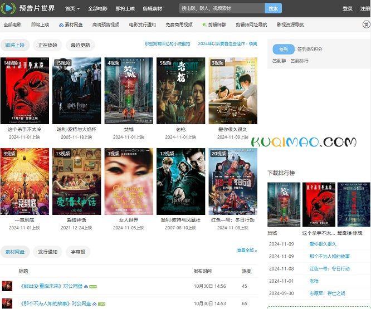Open 素材网盘 with cloud icon
This screenshot has height=309, width=371.
(x=71, y=24)
